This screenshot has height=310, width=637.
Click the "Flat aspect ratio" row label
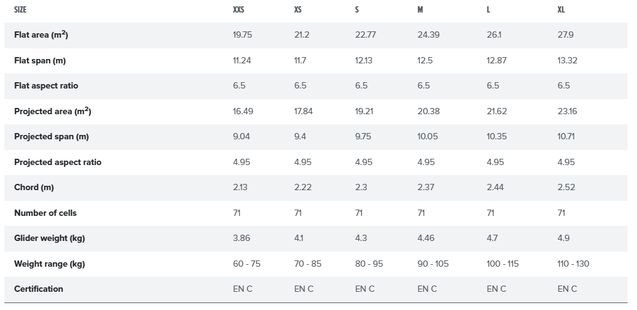click(x=46, y=85)
